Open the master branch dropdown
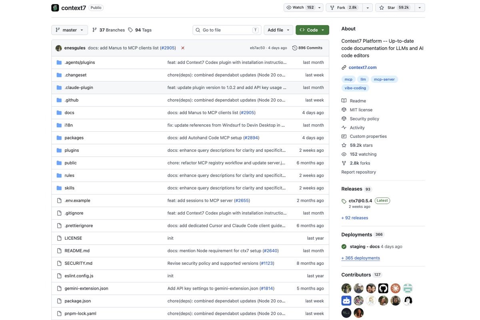 pyautogui.click(x=70, y=30)
